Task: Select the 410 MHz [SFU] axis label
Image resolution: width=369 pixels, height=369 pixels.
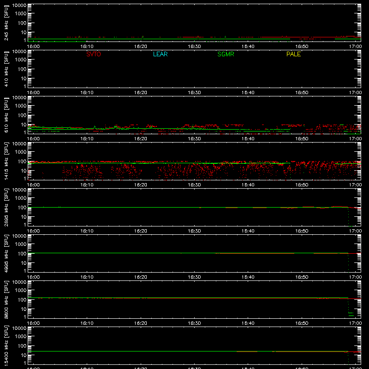Action: click(6, 69)
